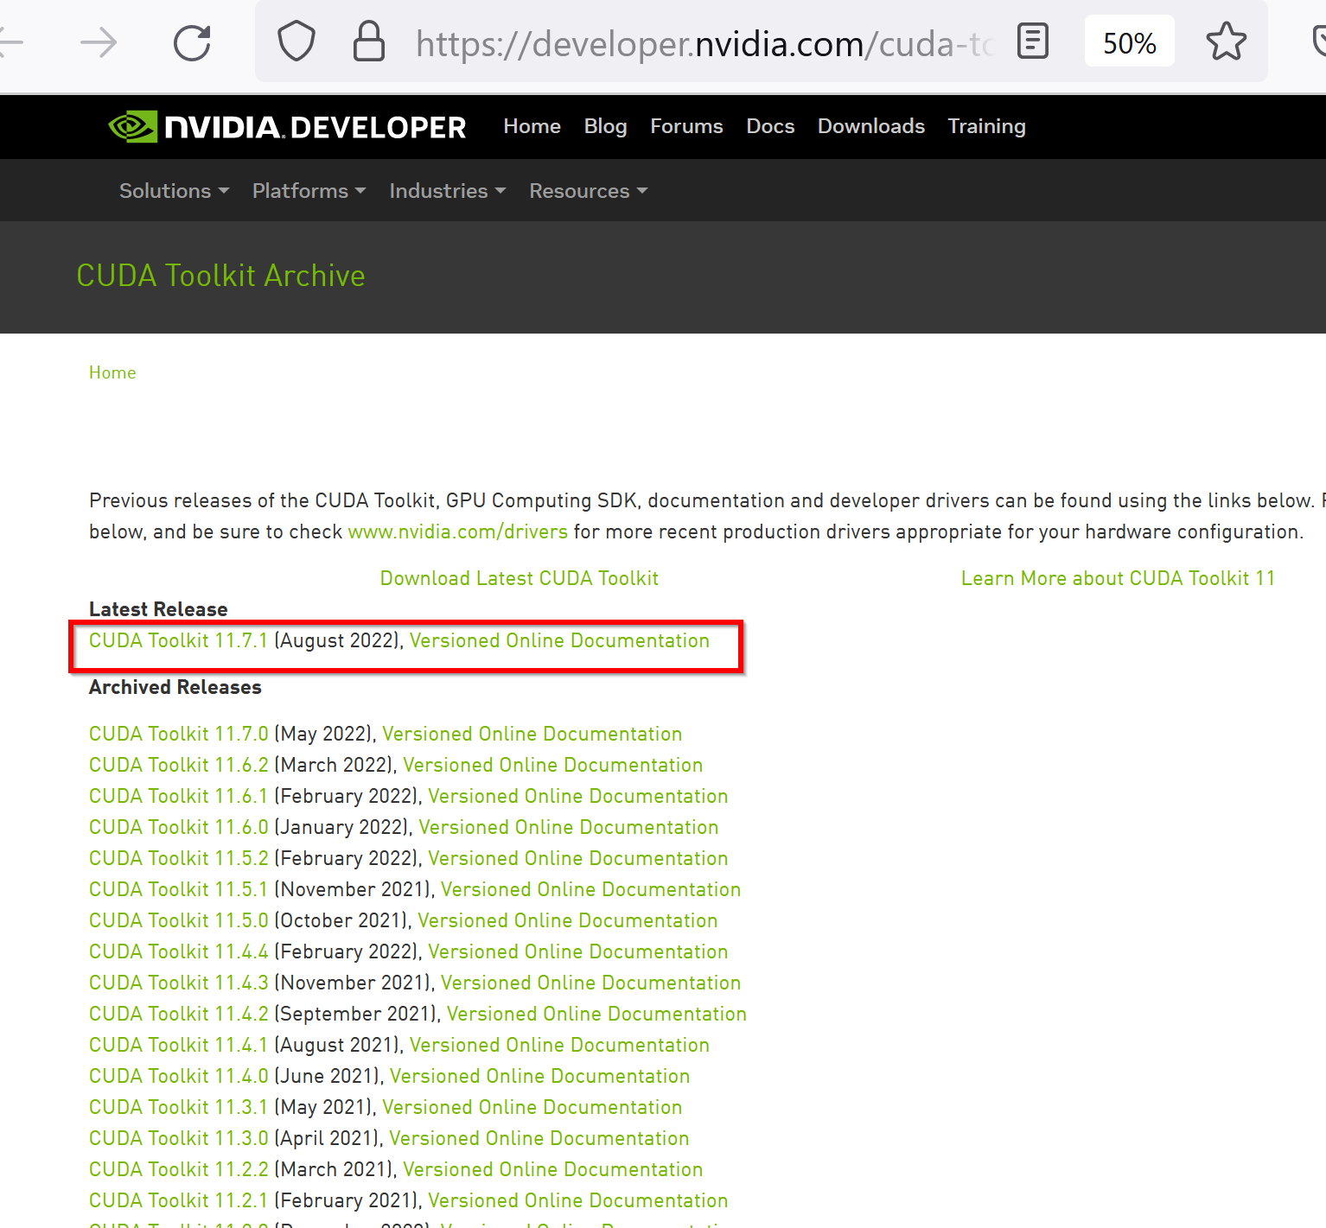The image size is (1326, 1228).
Task: Open Downloads in top navigation
Action: [x=871, y=126]
